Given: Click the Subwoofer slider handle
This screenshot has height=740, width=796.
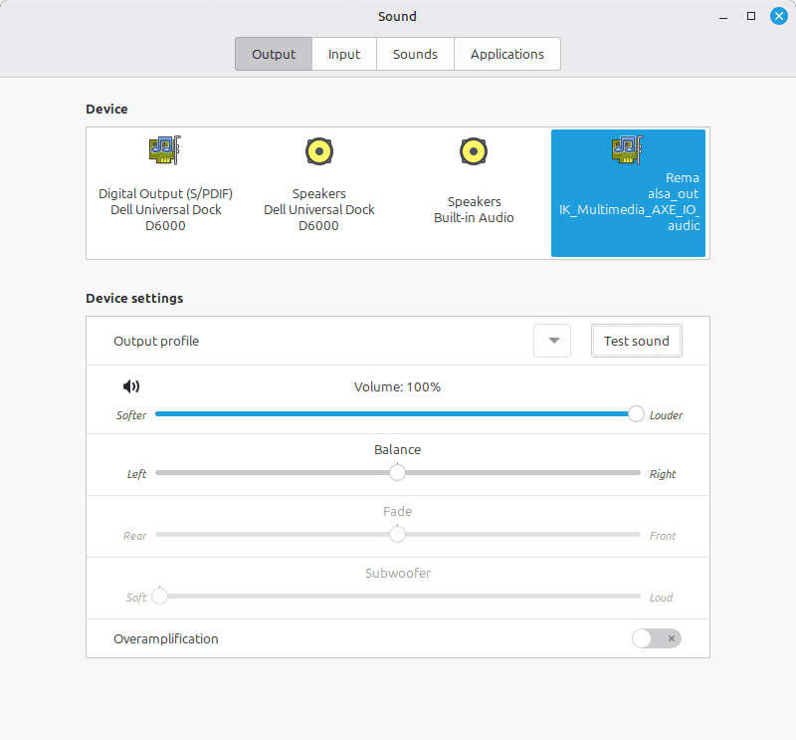Looking at the screenshot, I should (x=159, y=597).
